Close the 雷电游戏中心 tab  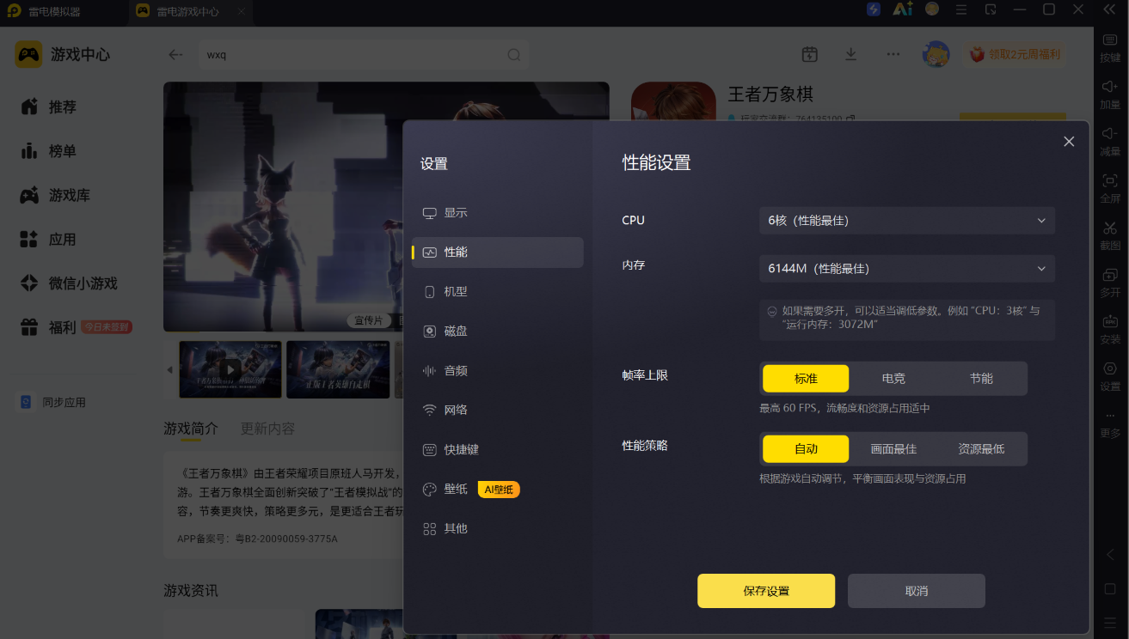click(242, 12)
